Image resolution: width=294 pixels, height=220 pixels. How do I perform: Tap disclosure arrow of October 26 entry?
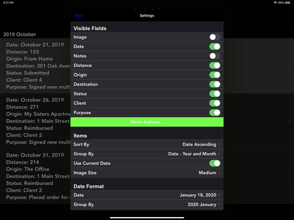290,121
